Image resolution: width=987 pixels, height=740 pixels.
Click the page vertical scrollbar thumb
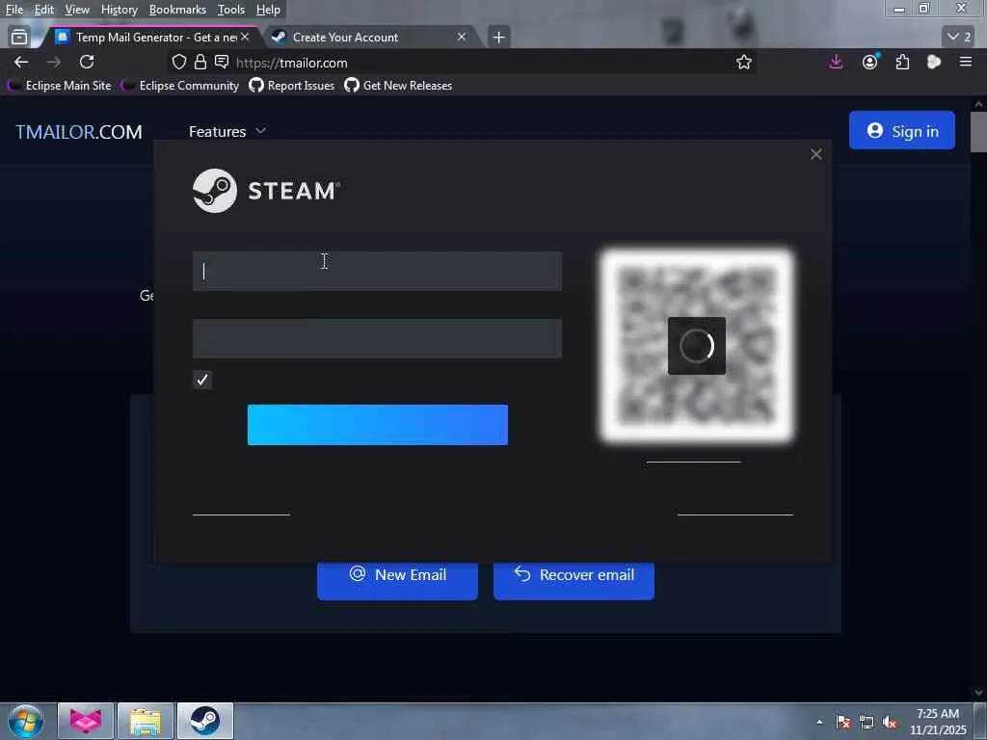978,131
